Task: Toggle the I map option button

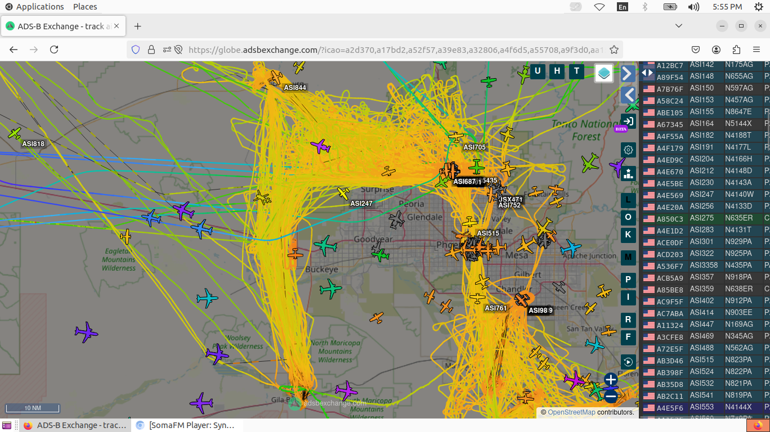Action: (x=628, y=297)
